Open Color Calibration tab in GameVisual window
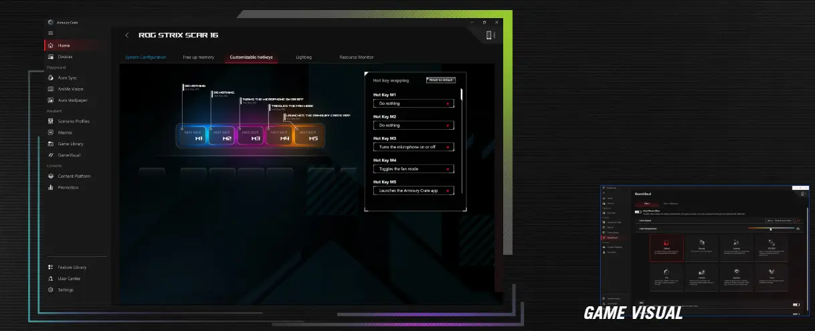The height and width of the screenshot is (331, 815). tap(671, 204)
